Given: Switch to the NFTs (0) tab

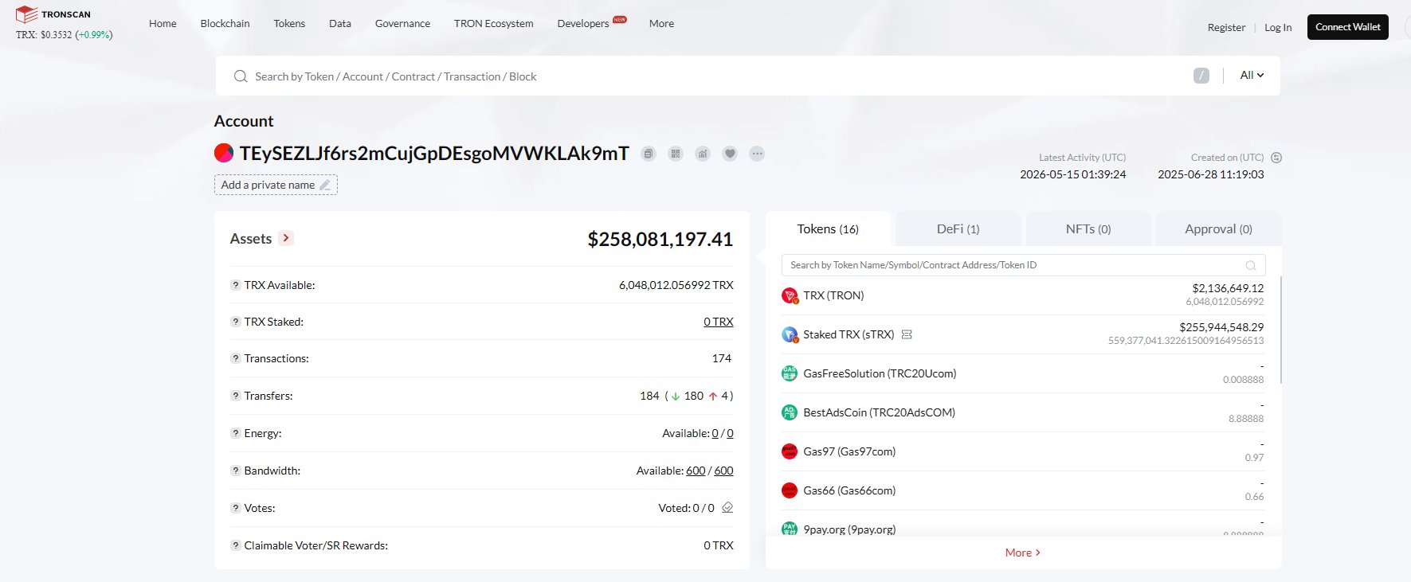Looking at the screenshot, I should click(x=1088, y=229).
